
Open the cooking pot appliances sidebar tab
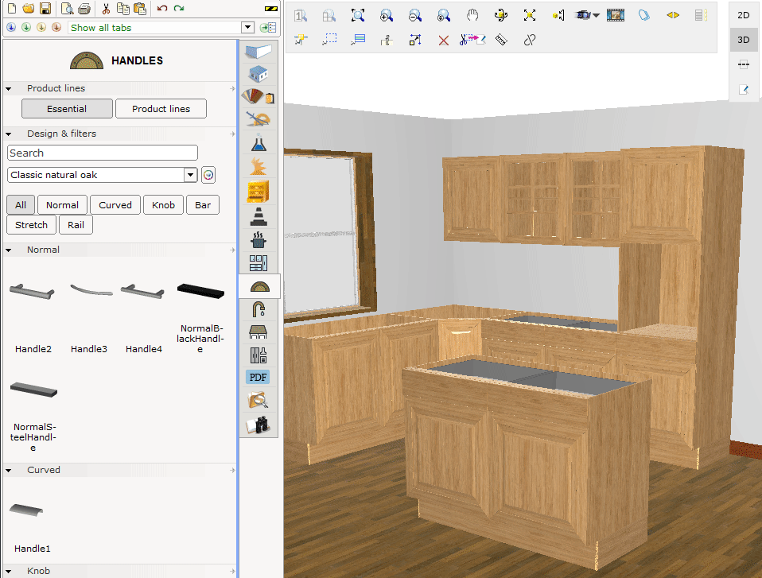tap(259, 239)
